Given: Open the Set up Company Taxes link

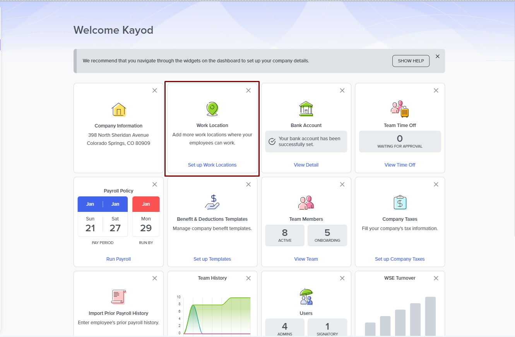Looking at the screenshot, I should [x=400, y=259].
